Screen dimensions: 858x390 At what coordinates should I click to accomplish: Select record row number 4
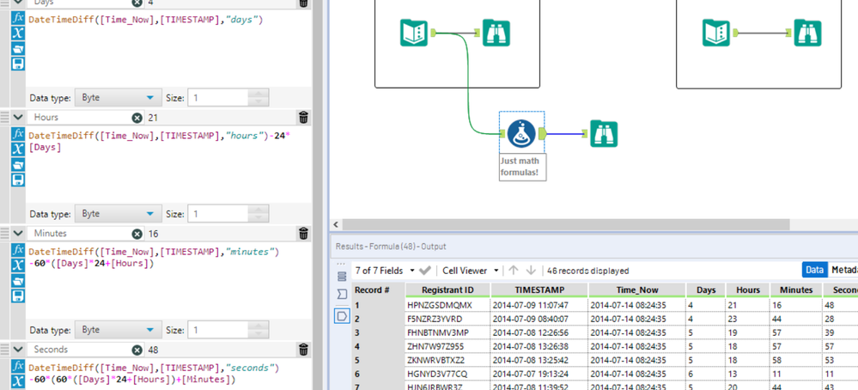tap(378, 346)
